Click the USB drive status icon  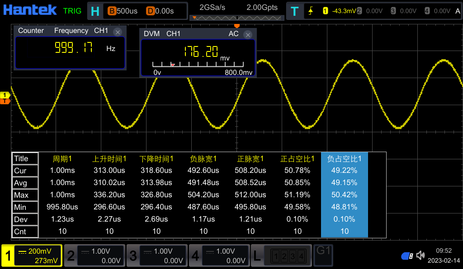pos(406,256)
